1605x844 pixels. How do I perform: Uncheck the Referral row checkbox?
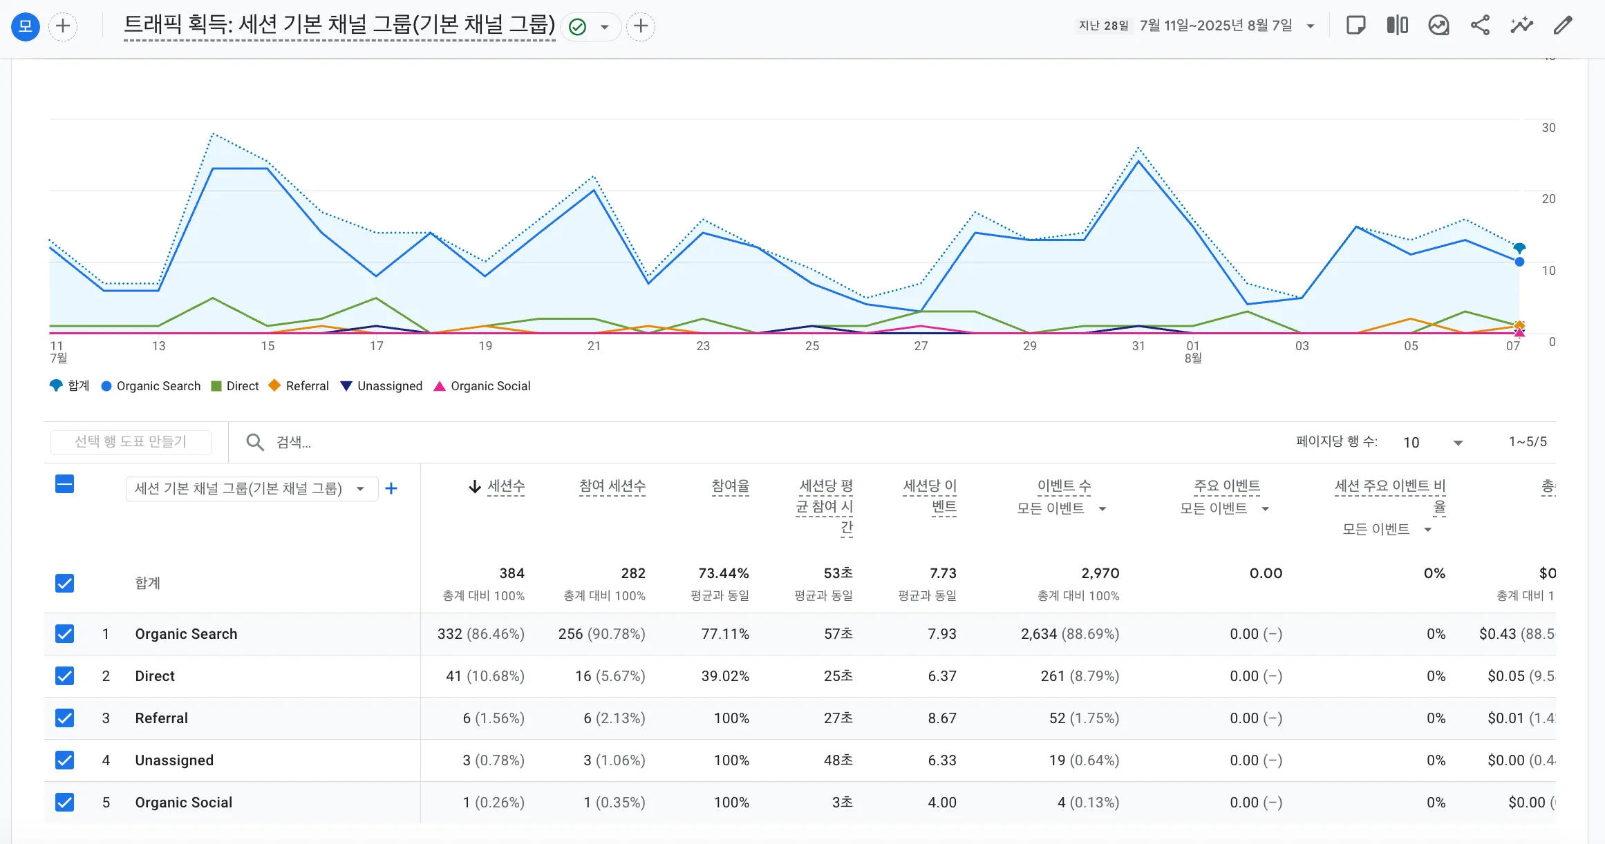pos(64,718)
